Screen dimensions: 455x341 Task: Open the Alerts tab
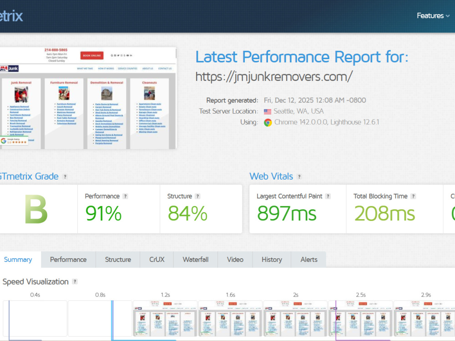309,260
